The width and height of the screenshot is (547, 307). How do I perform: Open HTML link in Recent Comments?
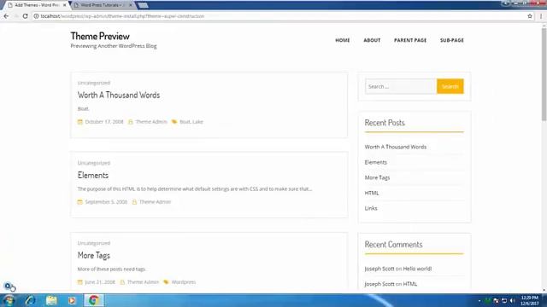410,284
